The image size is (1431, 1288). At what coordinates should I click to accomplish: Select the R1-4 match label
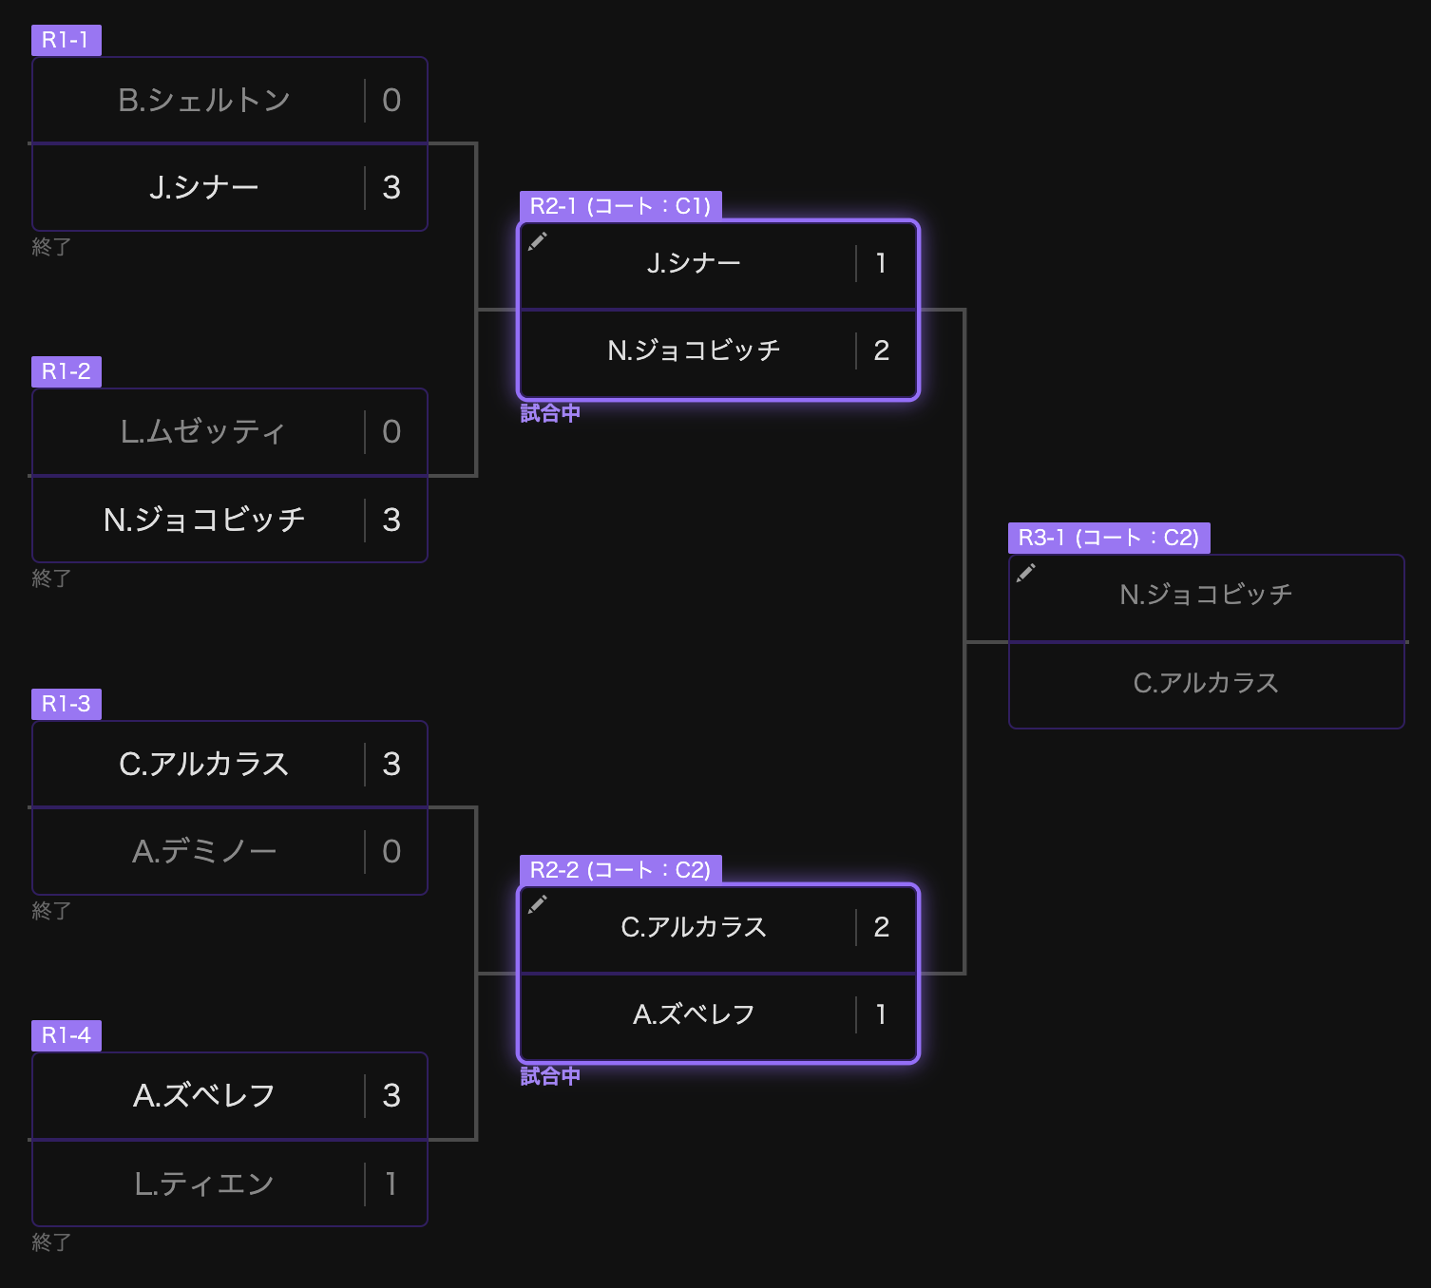pyautogui.click(x=66, y=1035)
